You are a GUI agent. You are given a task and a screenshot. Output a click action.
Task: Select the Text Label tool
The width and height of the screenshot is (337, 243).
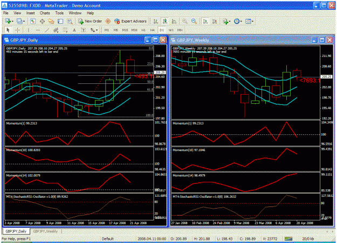pos(84,30)
